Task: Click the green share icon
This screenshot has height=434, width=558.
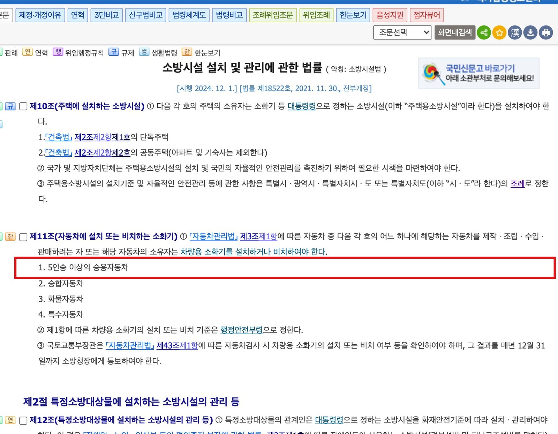Action: [x=484, y=33]
